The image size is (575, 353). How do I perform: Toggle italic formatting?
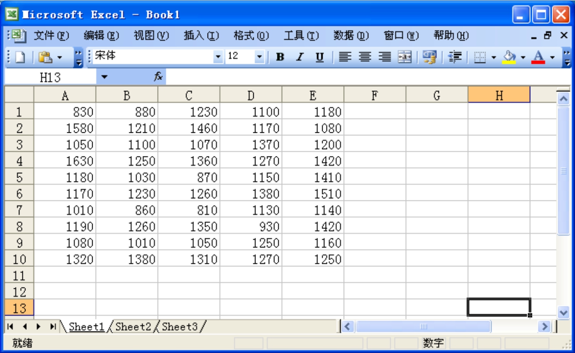click(300, 57)
